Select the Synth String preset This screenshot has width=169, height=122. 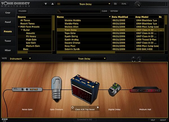pyautogui.click(x=71, y=36)
